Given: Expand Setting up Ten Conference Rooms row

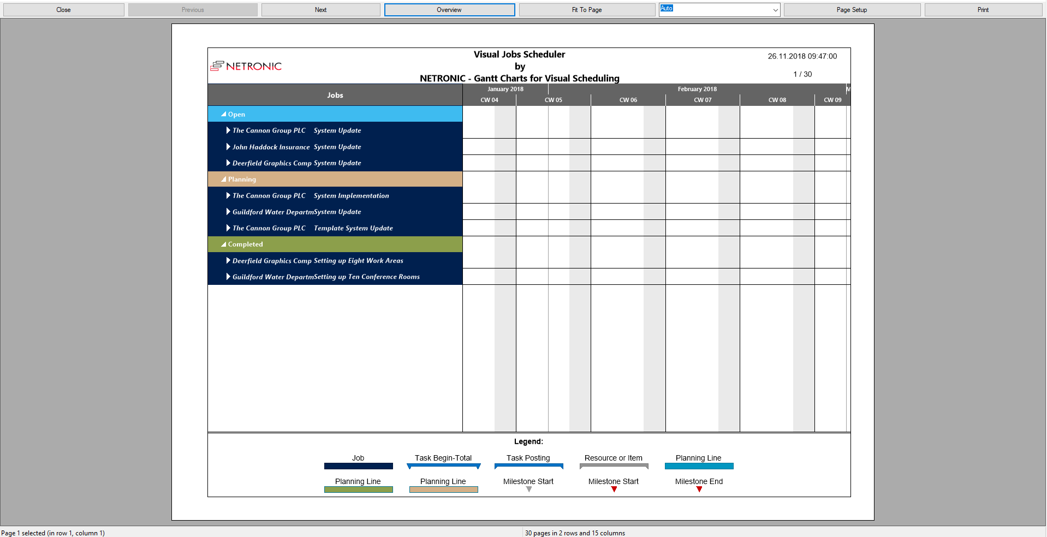Looking at the screenshot, I should coord(228,277).
